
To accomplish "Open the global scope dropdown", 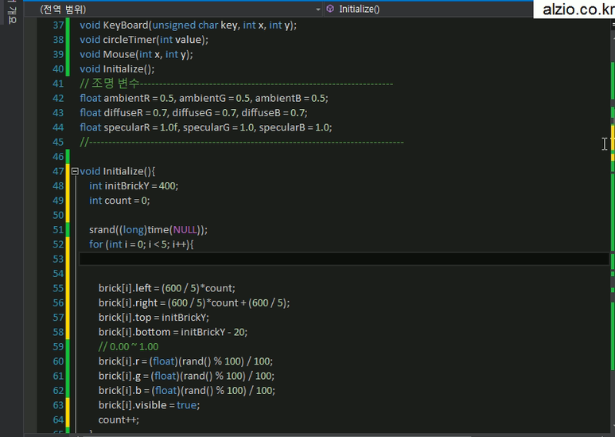I will point(173,9).
